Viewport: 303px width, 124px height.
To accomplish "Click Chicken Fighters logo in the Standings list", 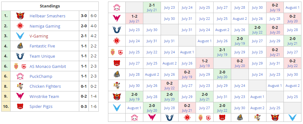I will (x=20, y=86).
